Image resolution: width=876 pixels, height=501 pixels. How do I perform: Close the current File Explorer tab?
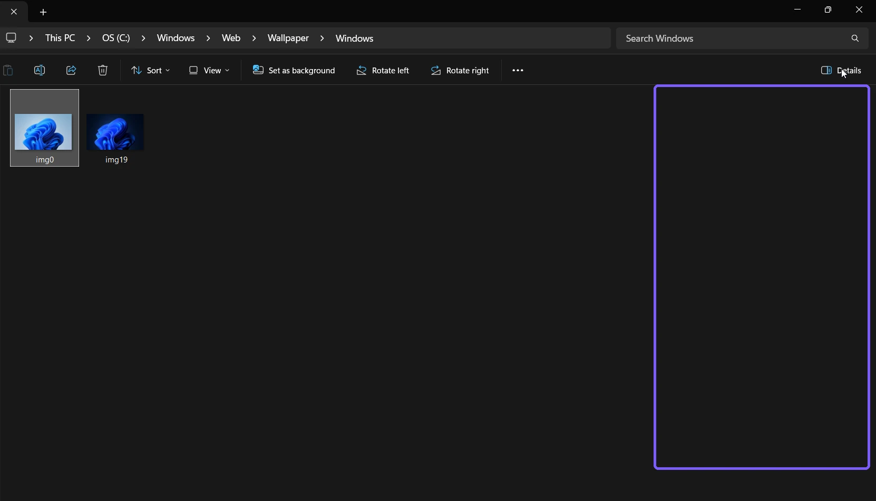pos(14,12)
